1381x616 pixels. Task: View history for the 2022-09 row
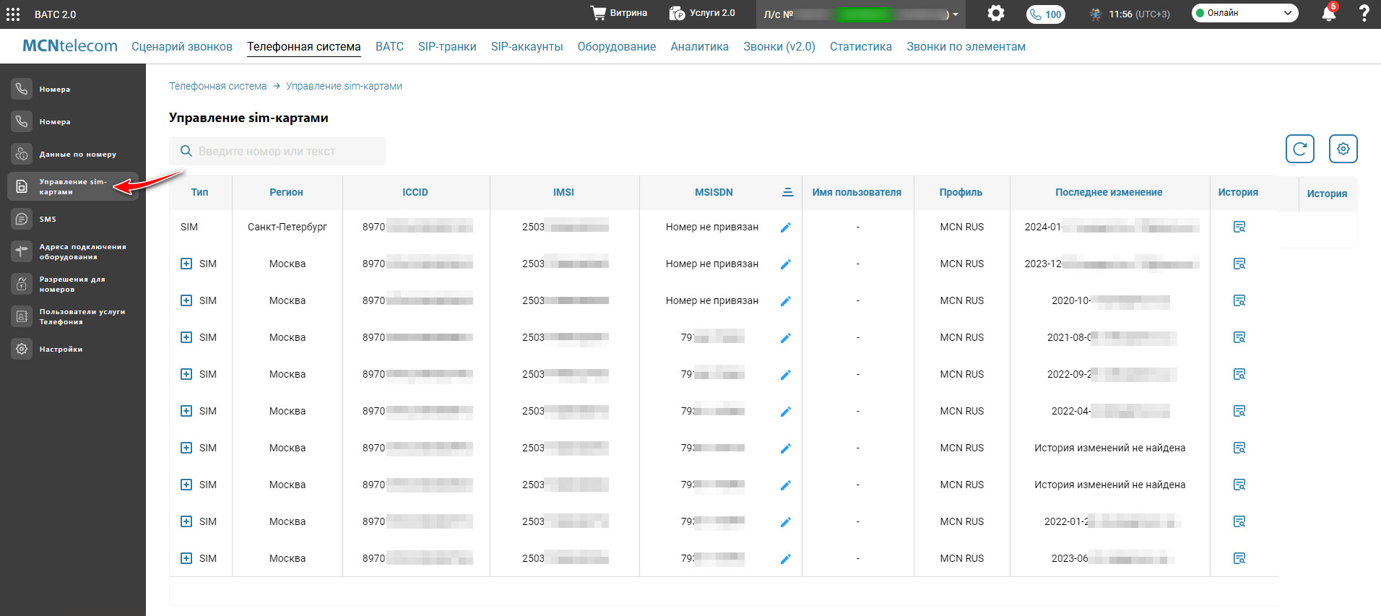1239,374
